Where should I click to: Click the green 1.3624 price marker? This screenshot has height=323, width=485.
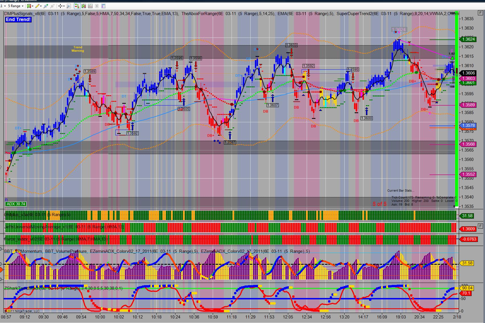[468, 40]
